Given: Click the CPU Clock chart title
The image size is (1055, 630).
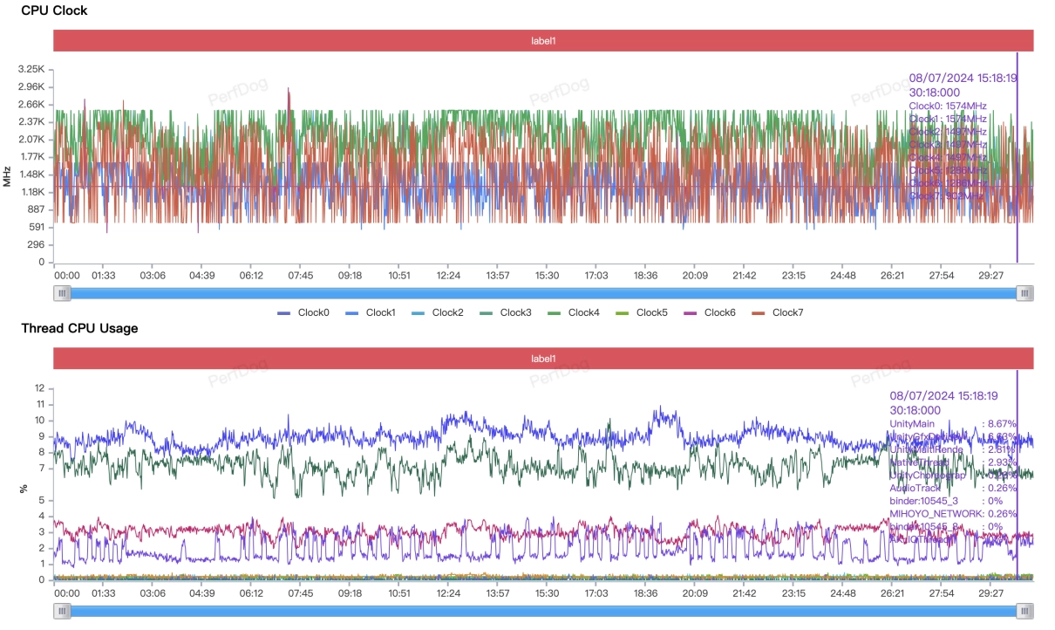Looking at the screenshot, I should click(54, 10).
